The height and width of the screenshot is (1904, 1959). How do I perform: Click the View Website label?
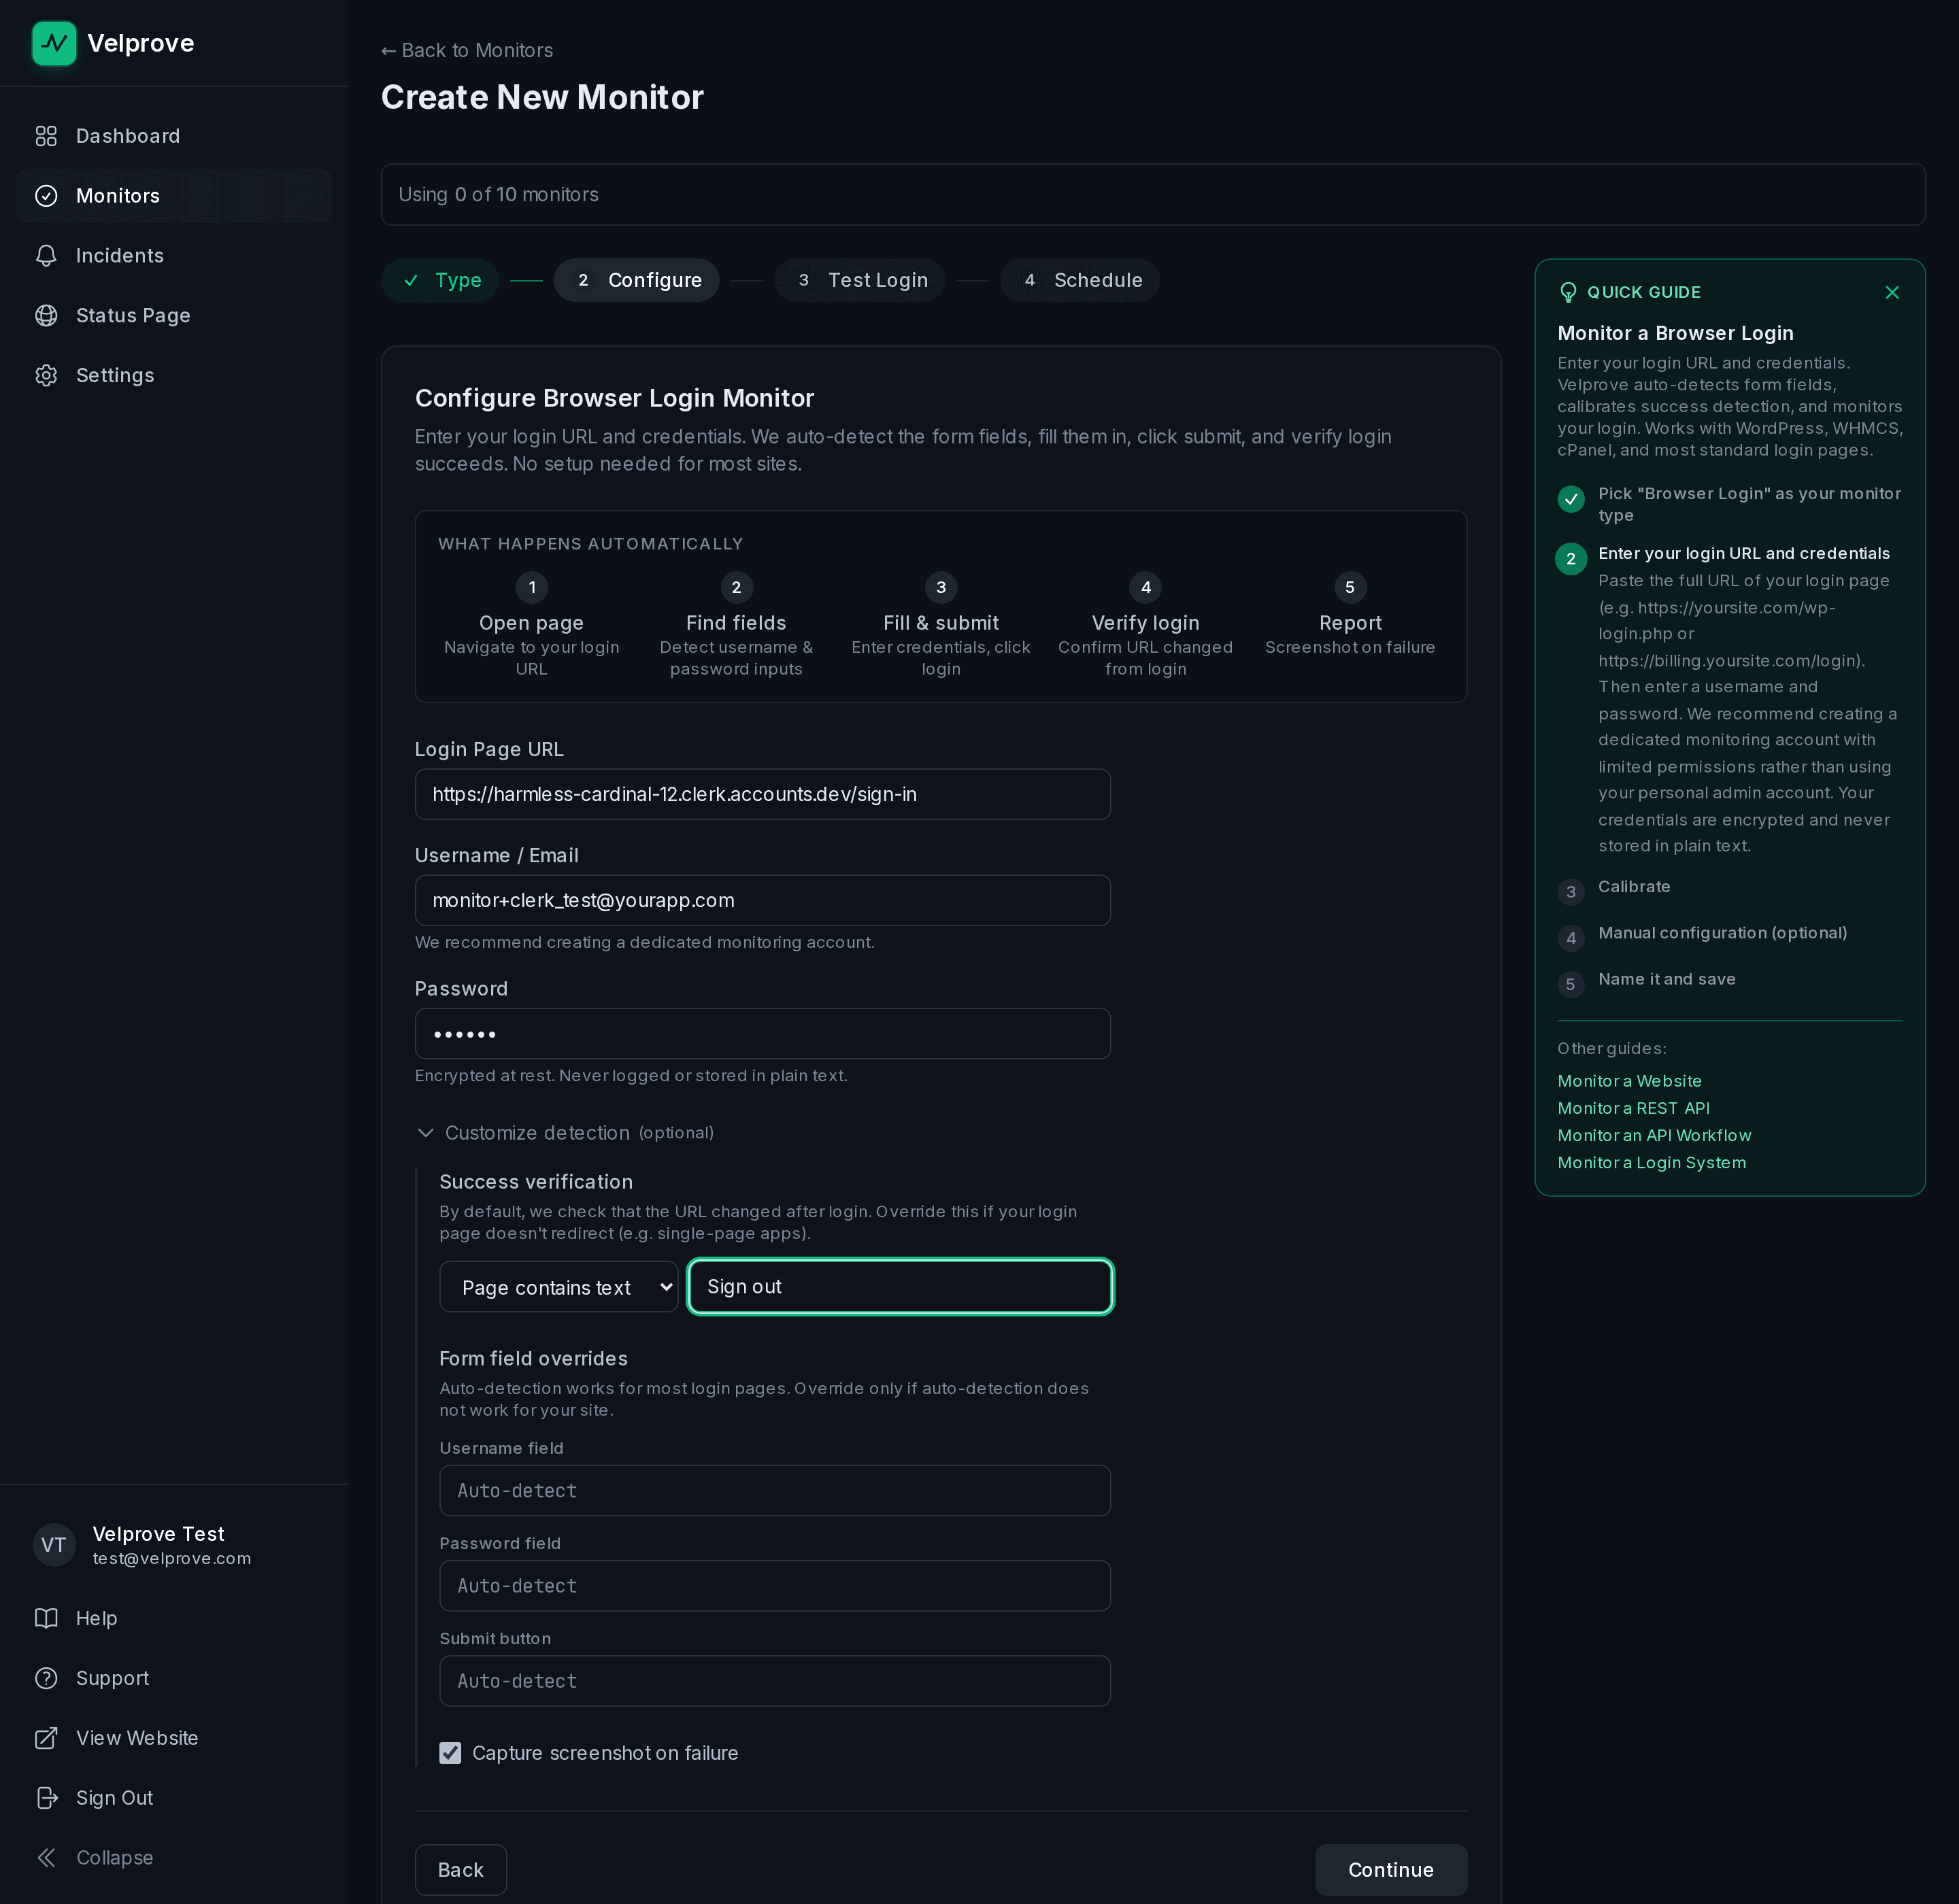[x=137, y=1738]
